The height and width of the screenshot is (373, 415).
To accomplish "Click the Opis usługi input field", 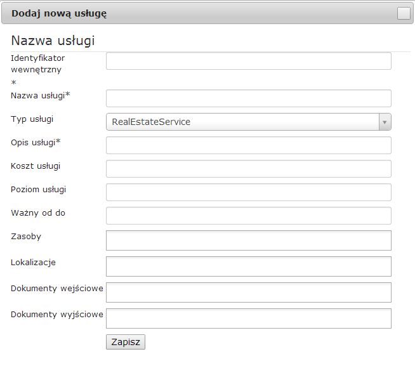I will (249, 145).
